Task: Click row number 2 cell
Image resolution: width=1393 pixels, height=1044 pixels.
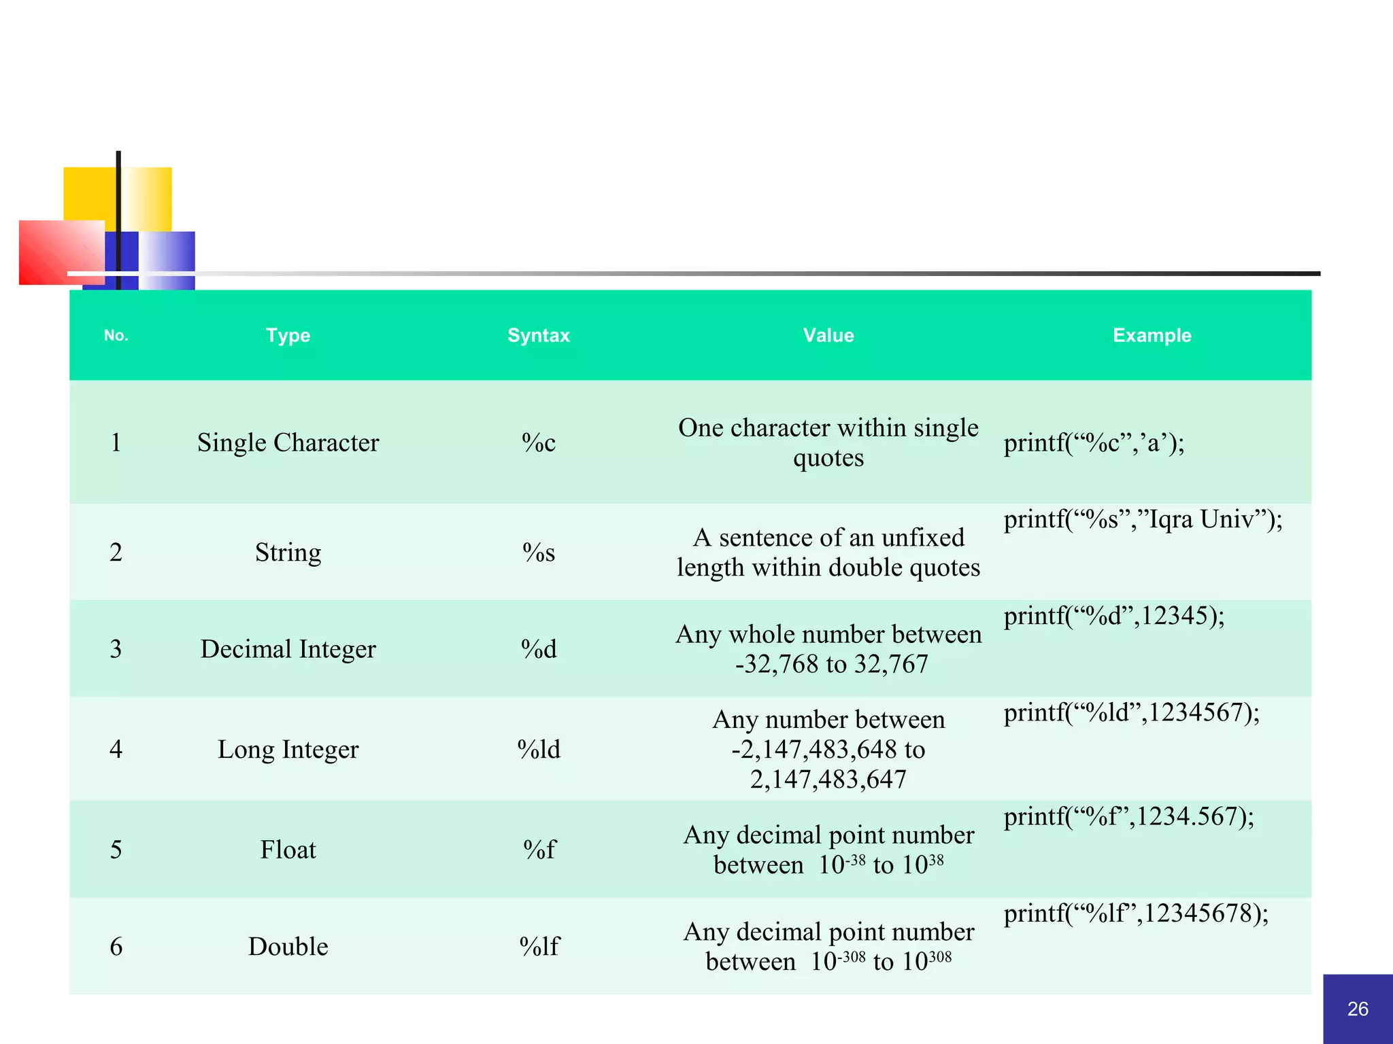Action: [116, 552]
